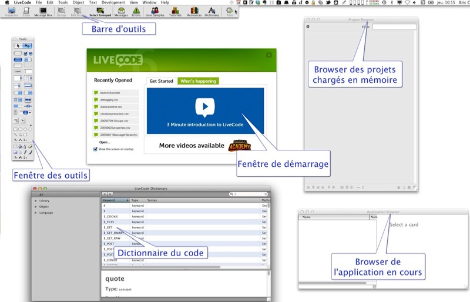
Task: Click the Errors toolbar icon
Action: pyautogui.click(x=136, y=11)
